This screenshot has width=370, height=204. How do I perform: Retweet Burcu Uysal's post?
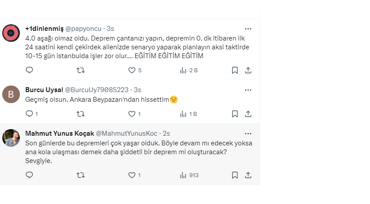[80, 114]
